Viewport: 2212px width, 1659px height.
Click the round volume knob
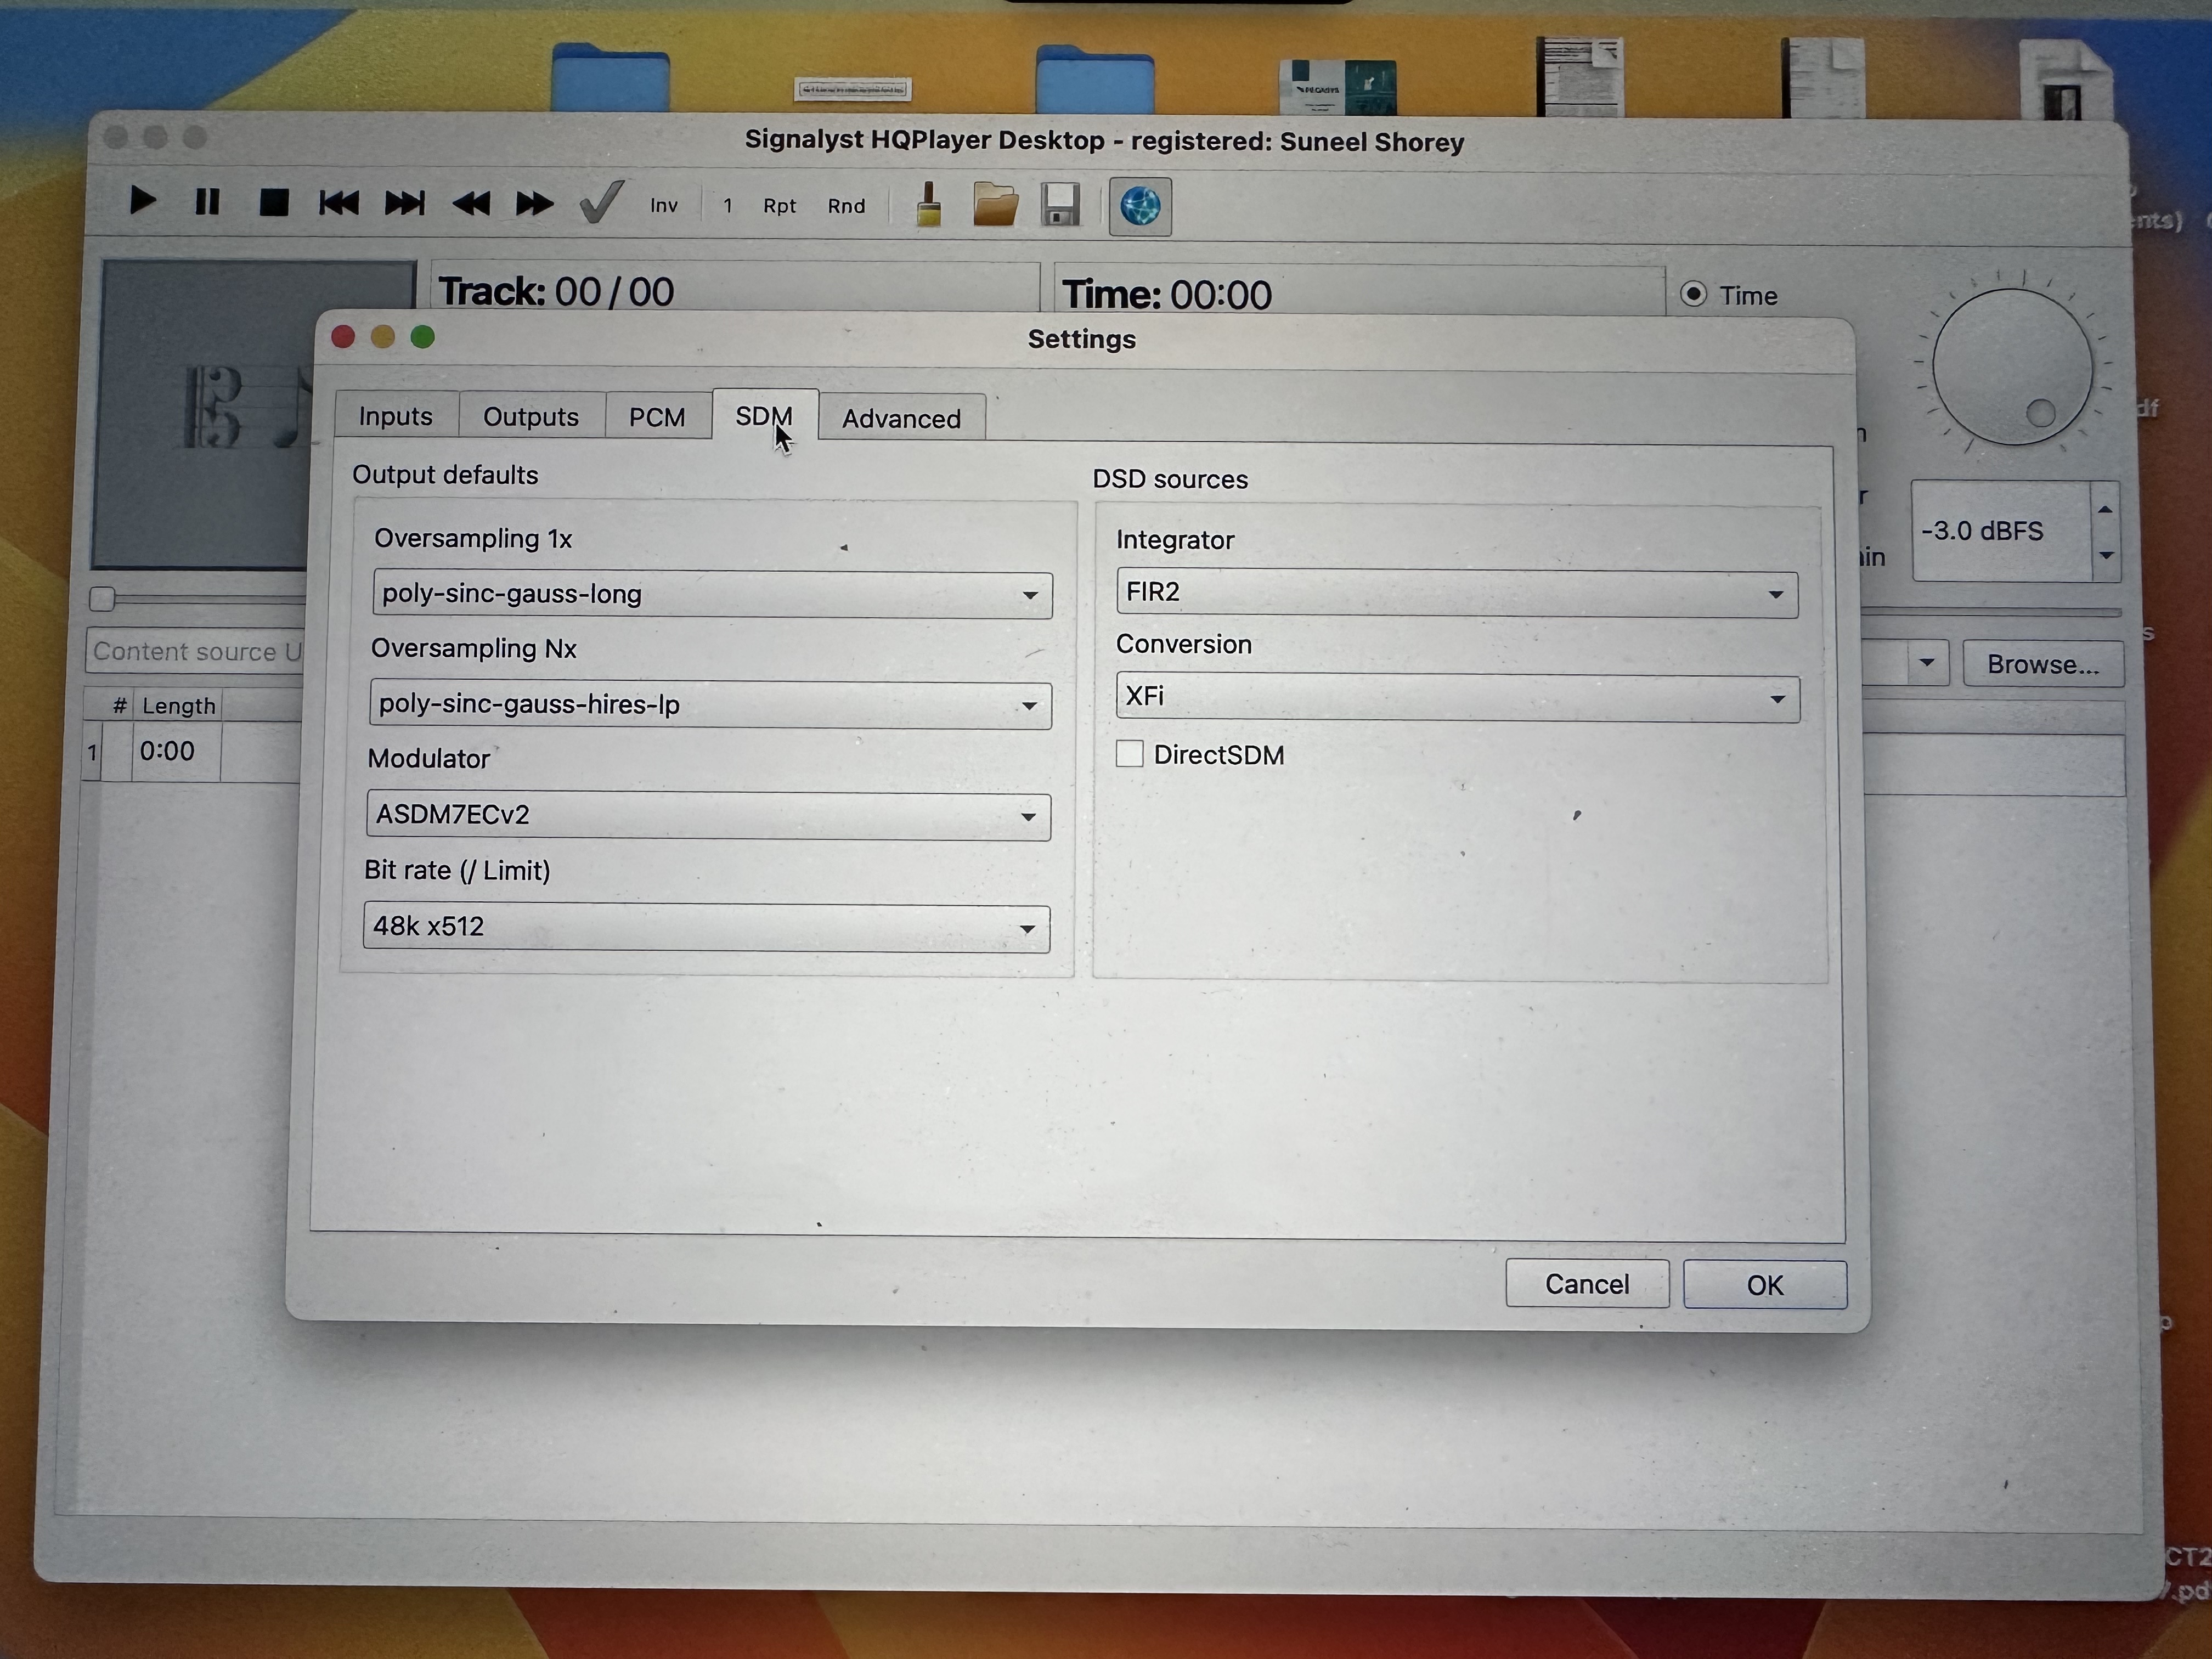click(x=2012, y=367)
